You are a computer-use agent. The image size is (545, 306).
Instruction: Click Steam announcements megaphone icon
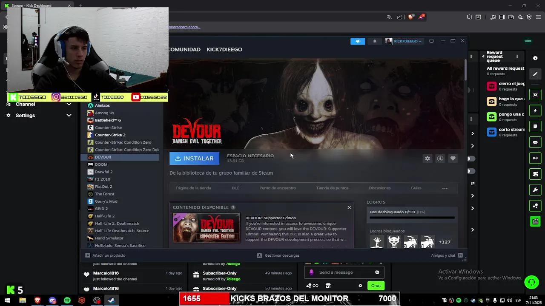358,41
